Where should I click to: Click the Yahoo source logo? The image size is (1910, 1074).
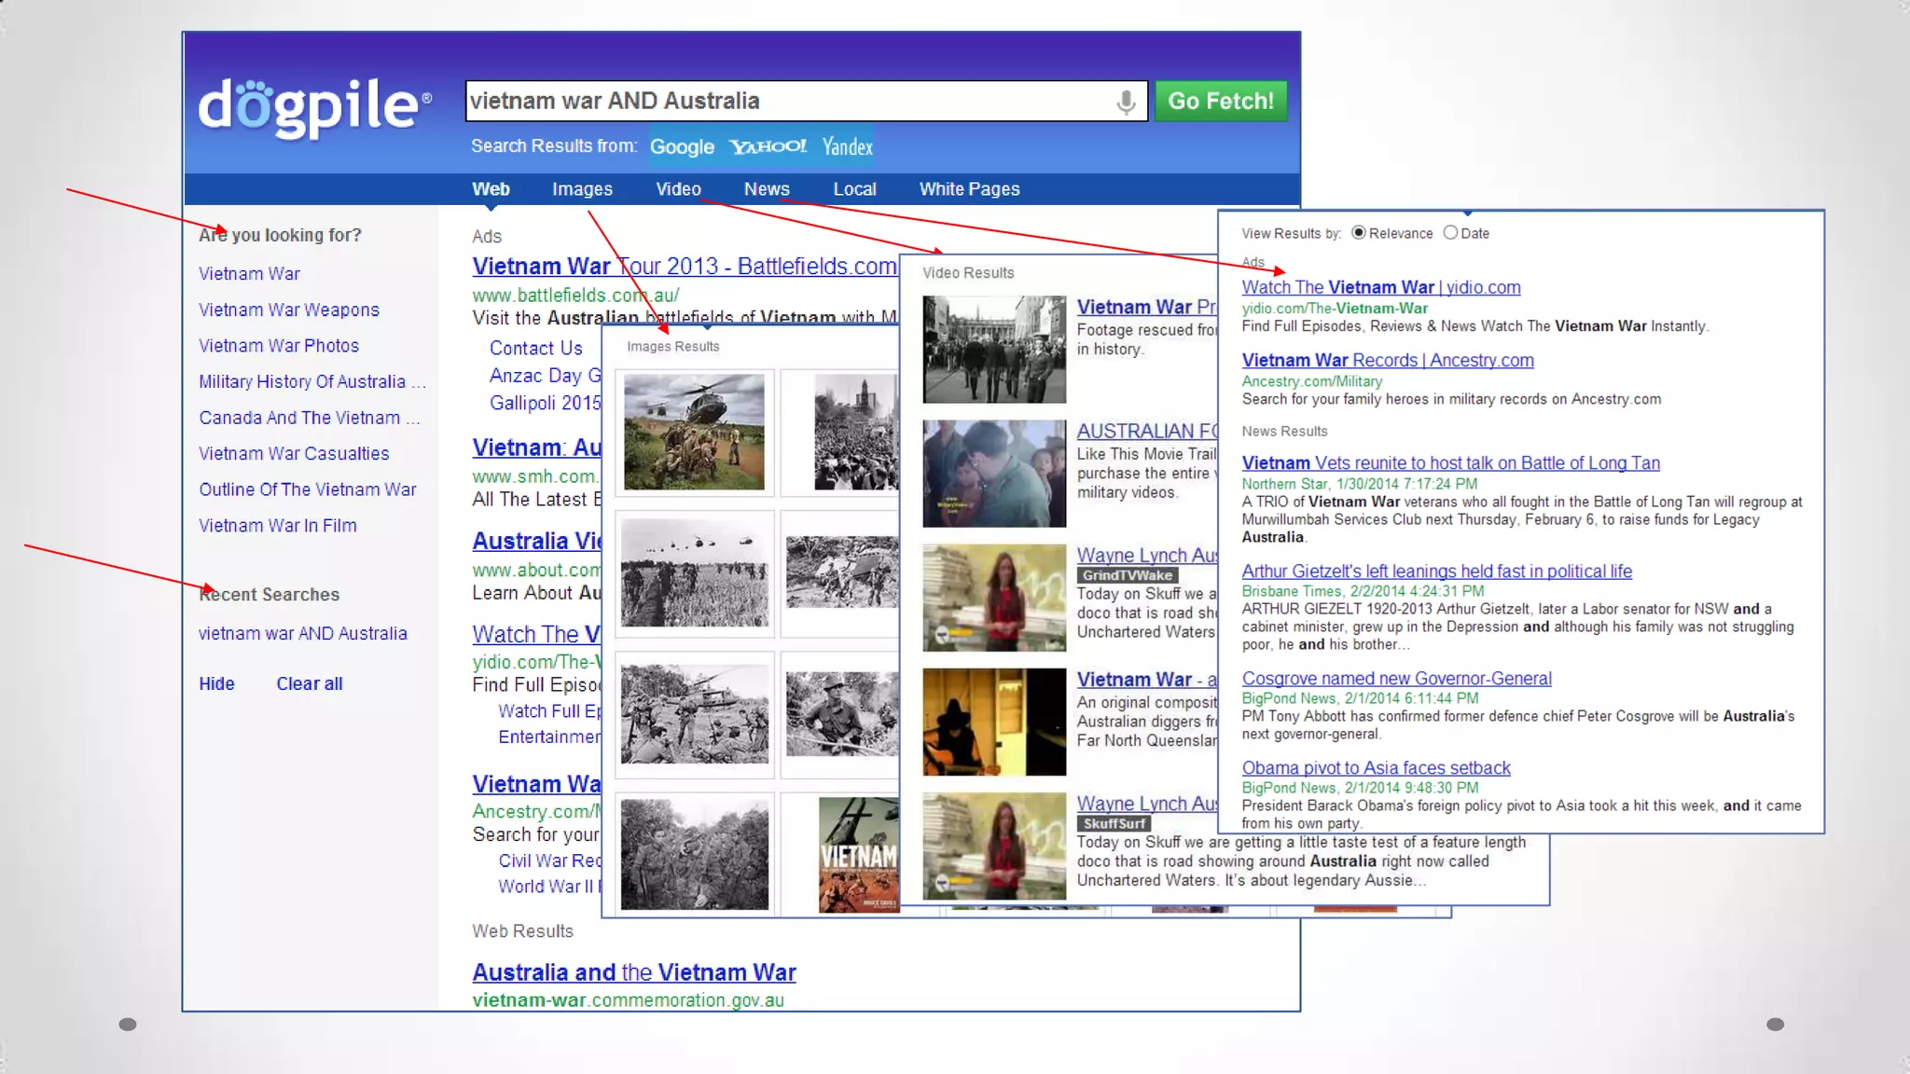(768, 146)
